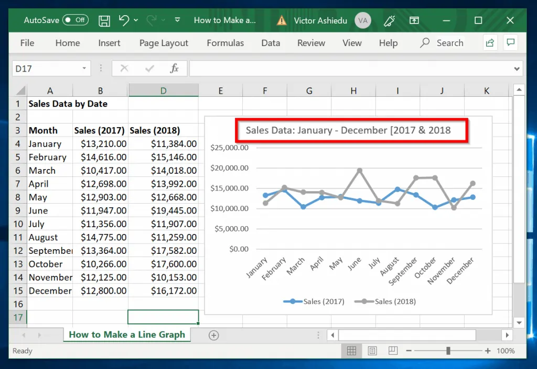The height and width of the screenshot is (369, 537).
Task: Click the zoom slider handle
Action: (x=448, y=351)
